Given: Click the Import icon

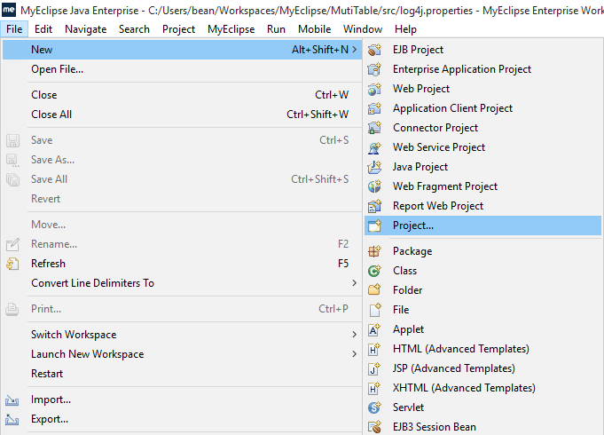Looking at the screenshot, I should coord(12,399).
